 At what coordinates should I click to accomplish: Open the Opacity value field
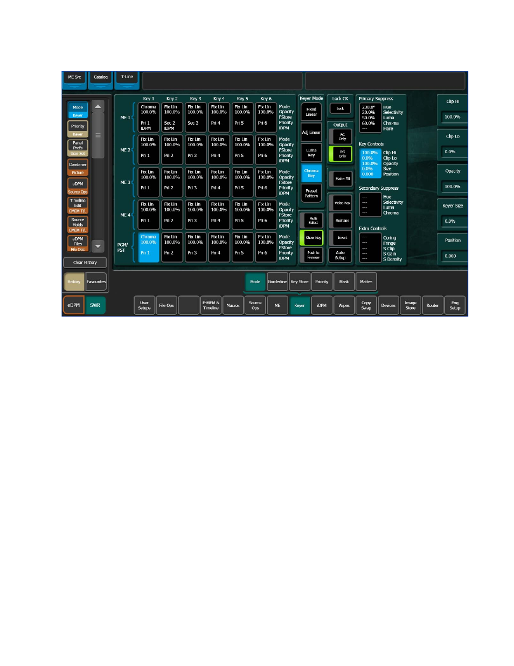point(453,187)
